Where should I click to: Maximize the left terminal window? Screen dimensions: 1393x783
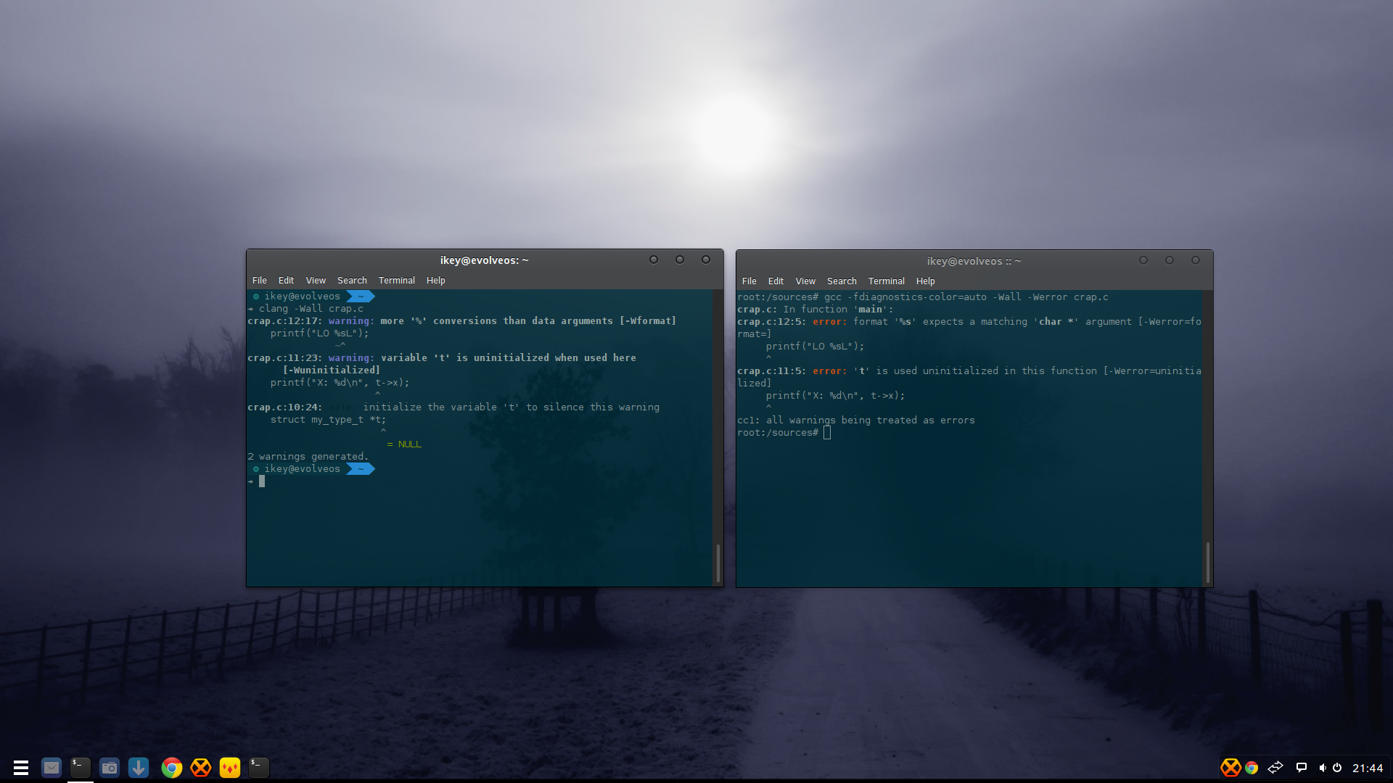680,260
